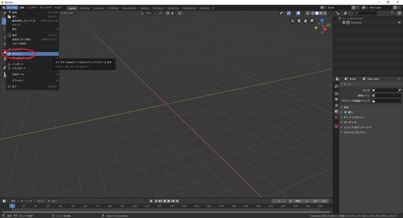The height and width of the screenshot is (218, 403).
Task: Open transform orientation dropdown (グロー...)
Action: 148,13
